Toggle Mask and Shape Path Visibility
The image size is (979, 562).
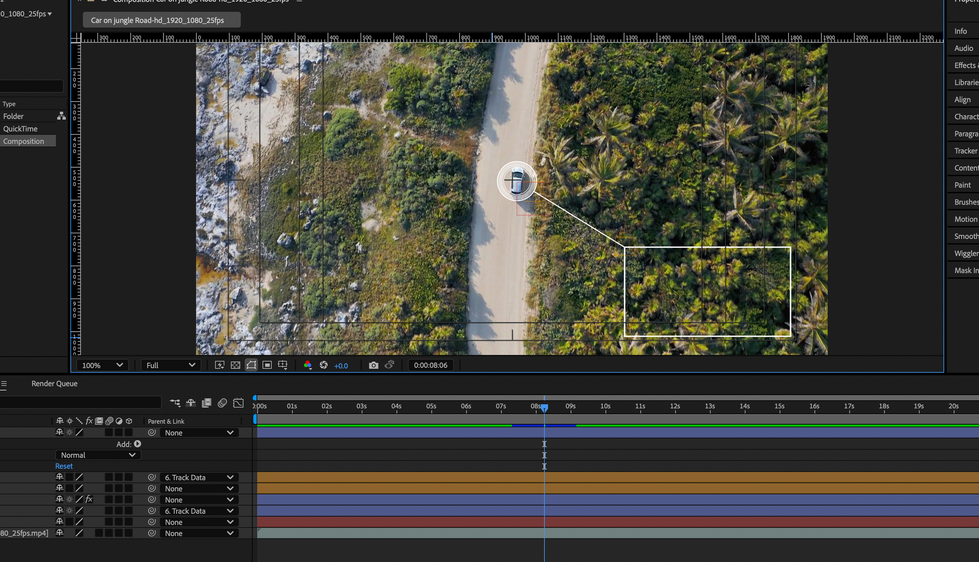click(x=251, y=365)
